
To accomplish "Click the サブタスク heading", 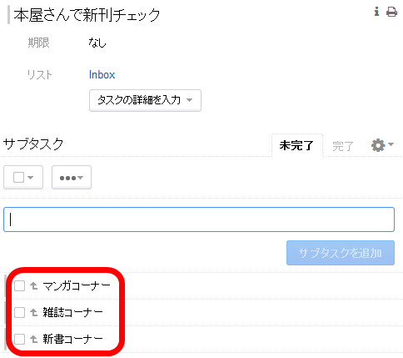I will coord(33,144).
